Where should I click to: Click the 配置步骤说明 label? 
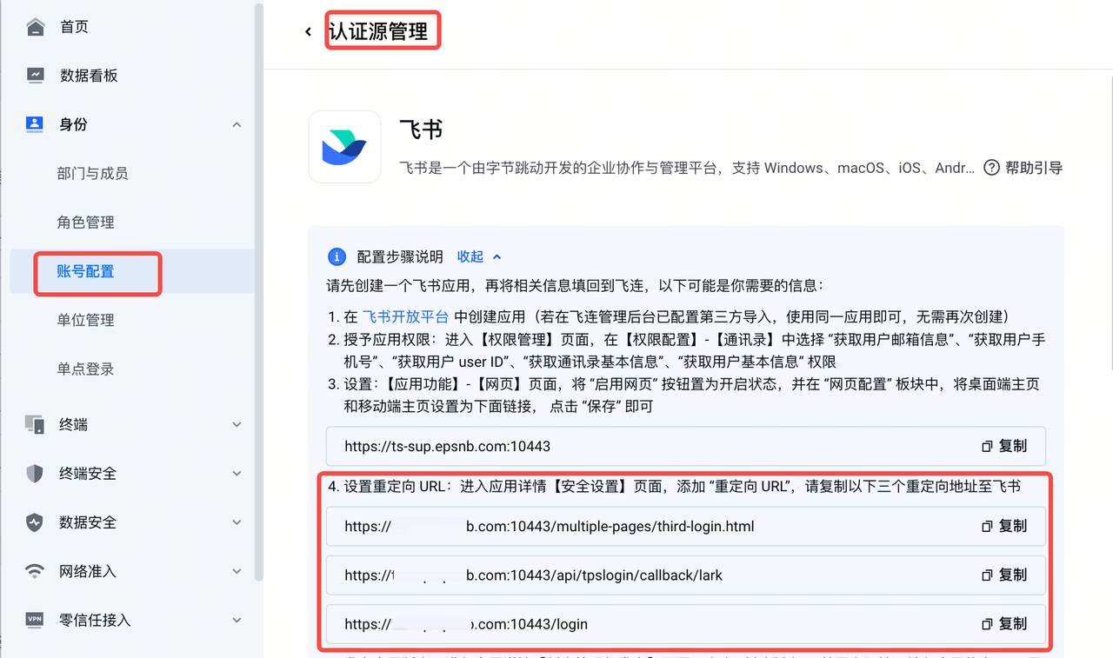(x=400, y=256)
